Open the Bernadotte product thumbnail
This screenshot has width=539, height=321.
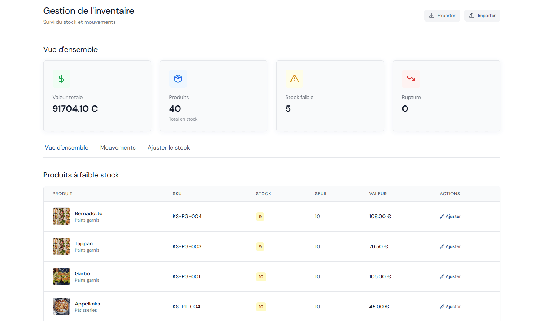pos(62,216)
